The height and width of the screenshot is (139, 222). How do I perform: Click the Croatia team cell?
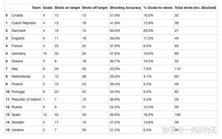[17, 15]
